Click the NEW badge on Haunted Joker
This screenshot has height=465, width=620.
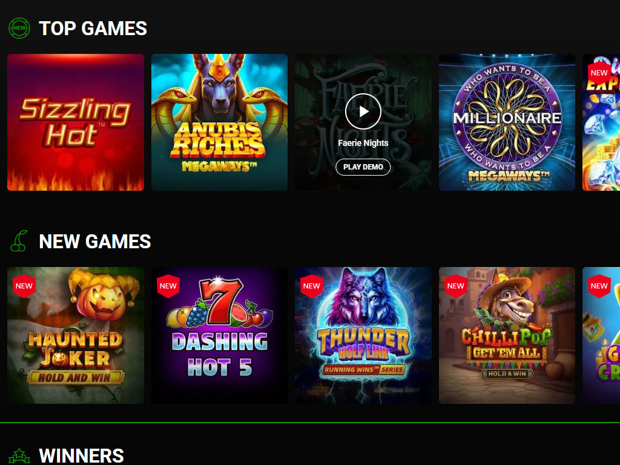point(24,286)
